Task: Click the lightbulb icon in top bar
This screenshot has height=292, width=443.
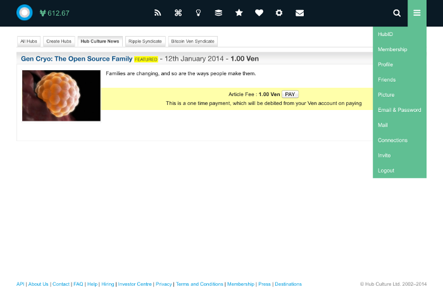Action: (x=198, y=13)
